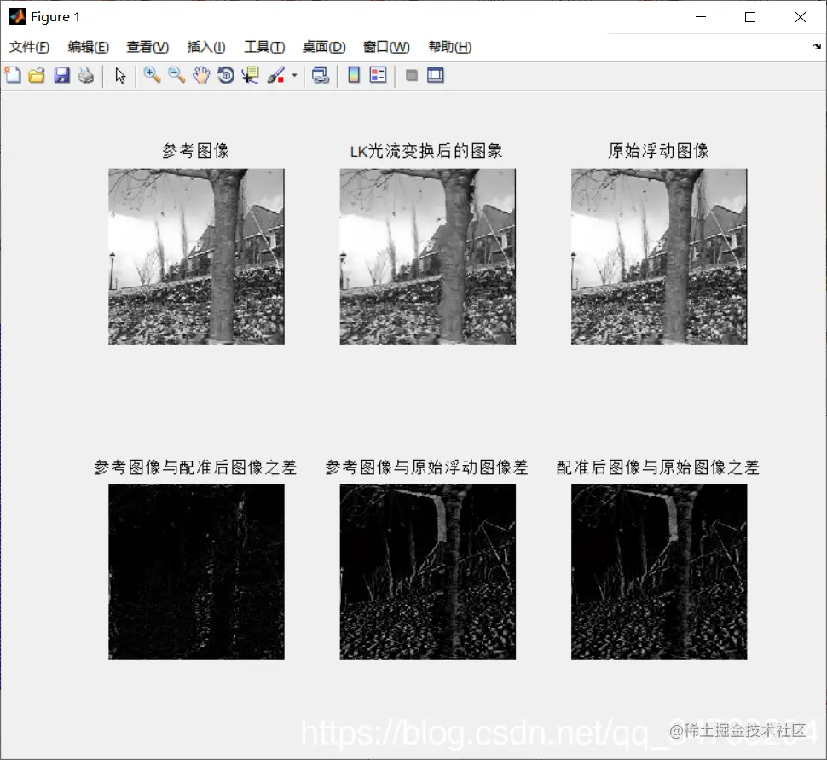Viewport: 827px width, 760px height.
Task: Open the 窗口(W) menu
Action: (x=386, y=47)
